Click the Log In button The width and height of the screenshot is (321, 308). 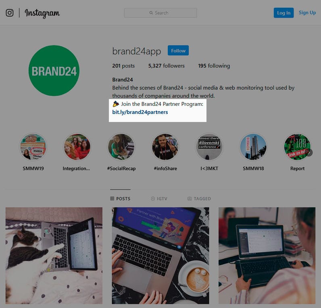pyautogui.click(x=283, y=13)
